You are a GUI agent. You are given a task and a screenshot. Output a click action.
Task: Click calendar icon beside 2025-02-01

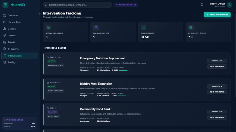(x=48, y=83)
